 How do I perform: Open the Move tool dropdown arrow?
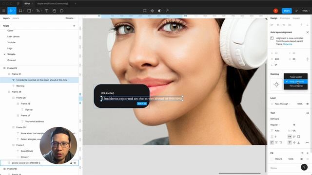point(15,11)
